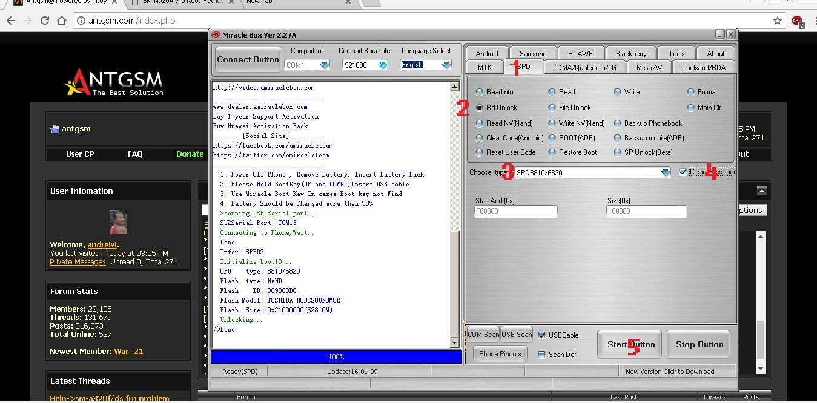
Task: Click the Connect Button
Action: tap(248, 59)
